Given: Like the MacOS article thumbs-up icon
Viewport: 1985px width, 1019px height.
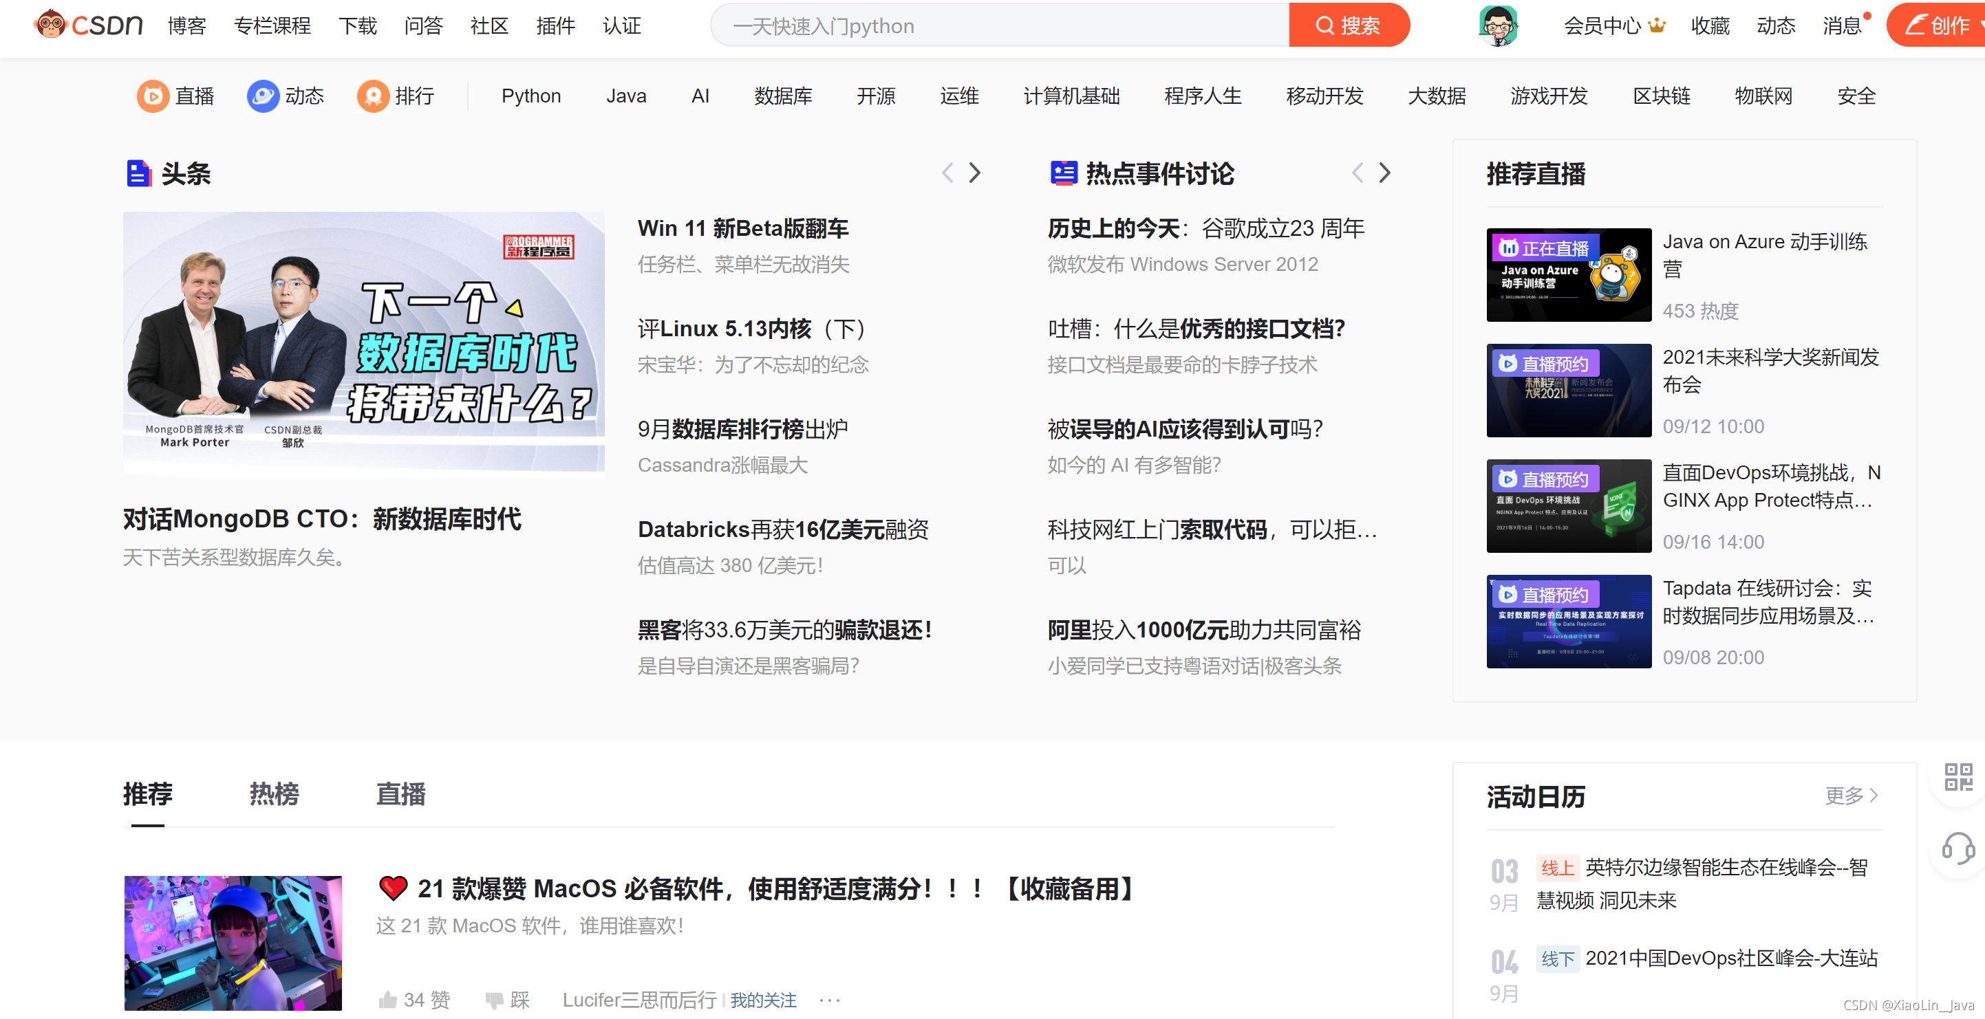Looking at the screenshot, I should pyautogui.click(x=387, y=1000).
